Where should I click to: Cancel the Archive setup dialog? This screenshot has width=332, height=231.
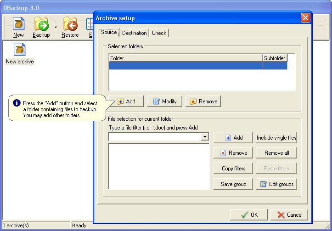(x=289, y=214)
